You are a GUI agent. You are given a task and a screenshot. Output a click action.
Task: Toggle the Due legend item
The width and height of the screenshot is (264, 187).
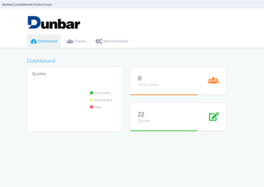pos(95,107)
